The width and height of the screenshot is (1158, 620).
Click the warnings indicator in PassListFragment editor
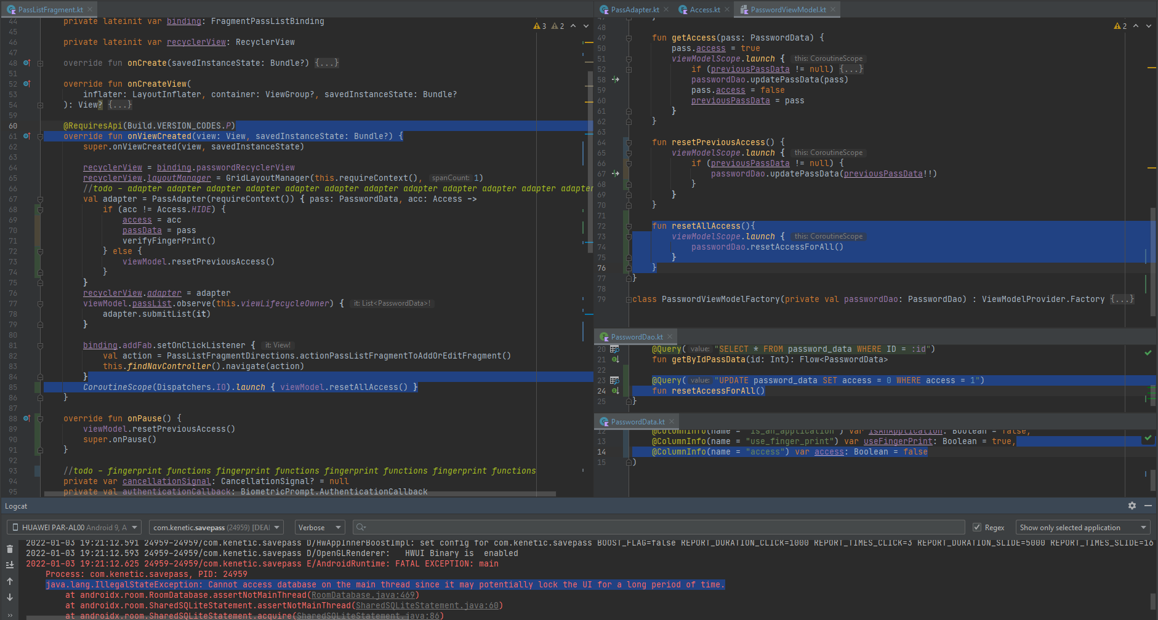coord(540,26)
